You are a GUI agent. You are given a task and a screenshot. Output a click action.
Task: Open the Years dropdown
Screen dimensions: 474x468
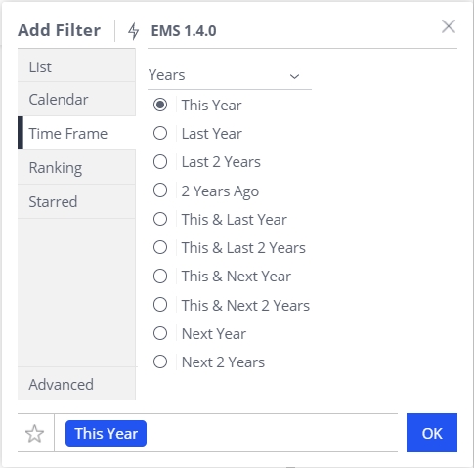click(230, 75)
